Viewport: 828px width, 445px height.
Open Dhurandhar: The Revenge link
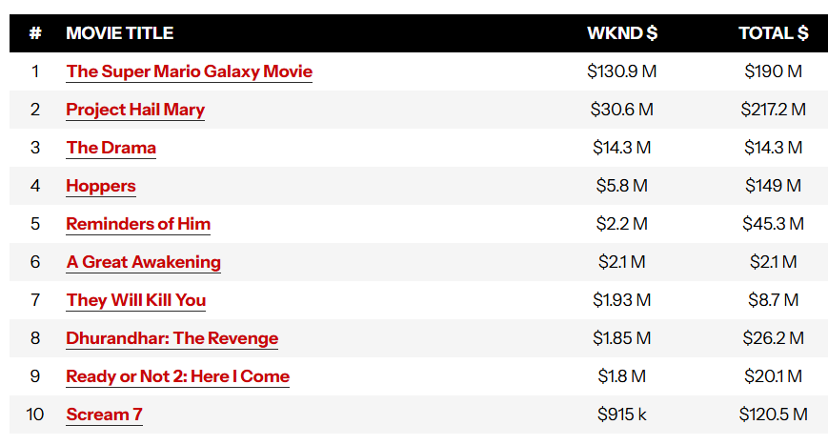[172, 338]
